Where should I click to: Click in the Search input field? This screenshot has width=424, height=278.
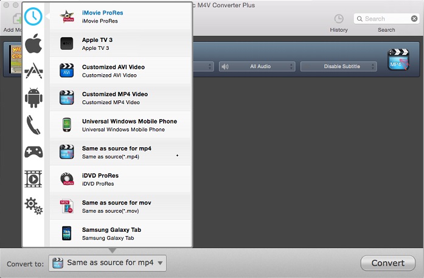coord(387,19)
